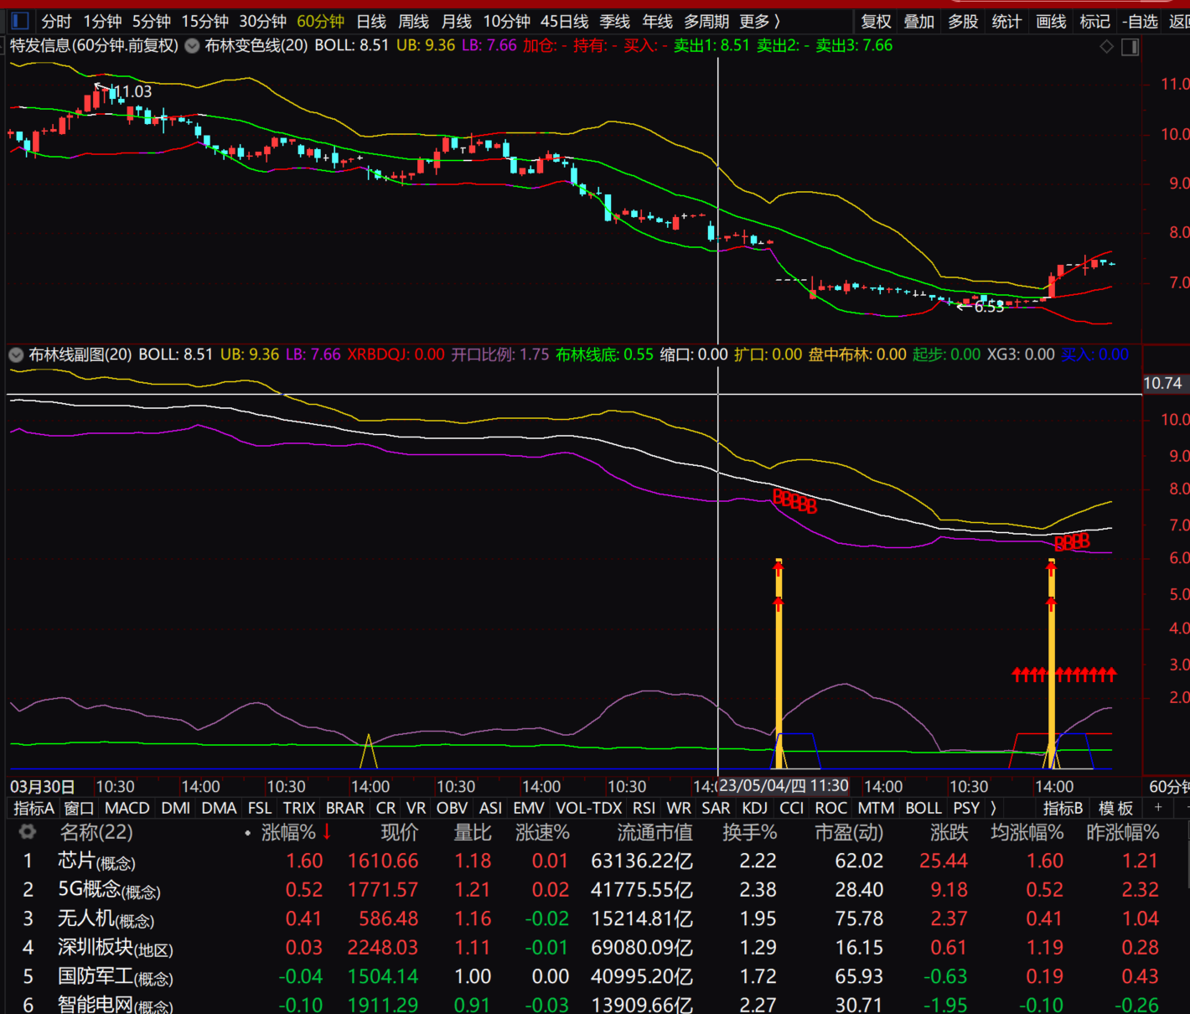Toggle the side panel layout icon
The height and width of the screenshot is (1014, 1190).
[1130, 47]
